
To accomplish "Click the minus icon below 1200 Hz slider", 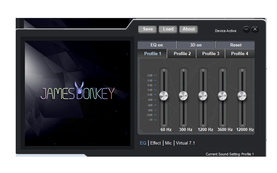I will [x=203, y=125].
